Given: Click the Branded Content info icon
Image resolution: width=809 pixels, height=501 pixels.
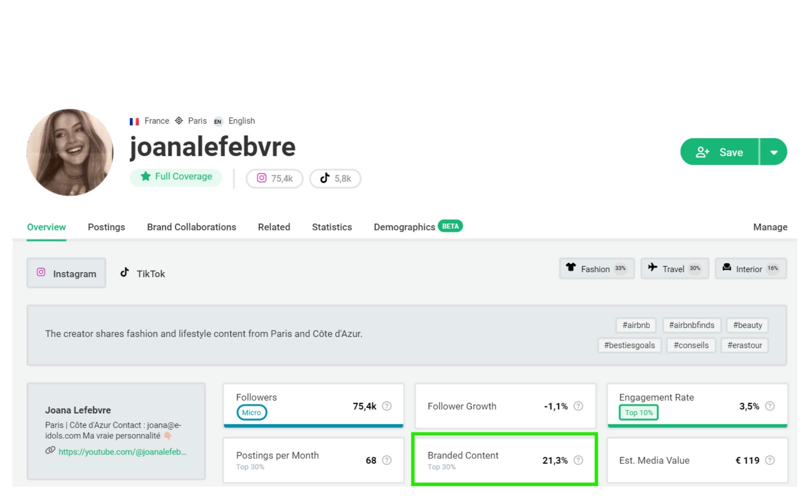Looking at the screenshot, I should tap(578, 460).
